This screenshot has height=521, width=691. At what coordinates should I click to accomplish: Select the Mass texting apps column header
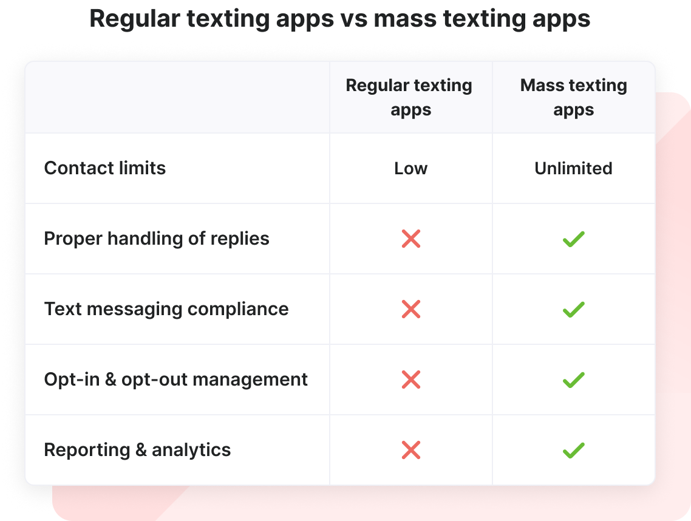coord(573,97)
